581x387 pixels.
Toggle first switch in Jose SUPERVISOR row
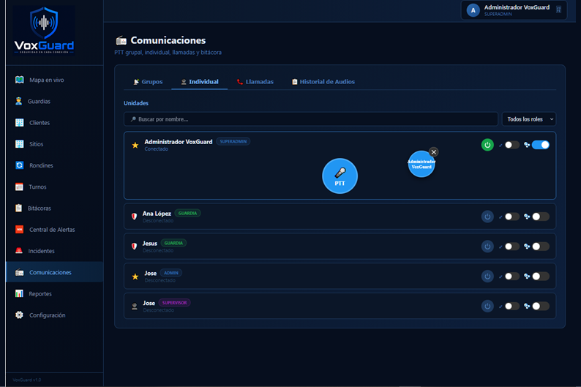point(511,307)
